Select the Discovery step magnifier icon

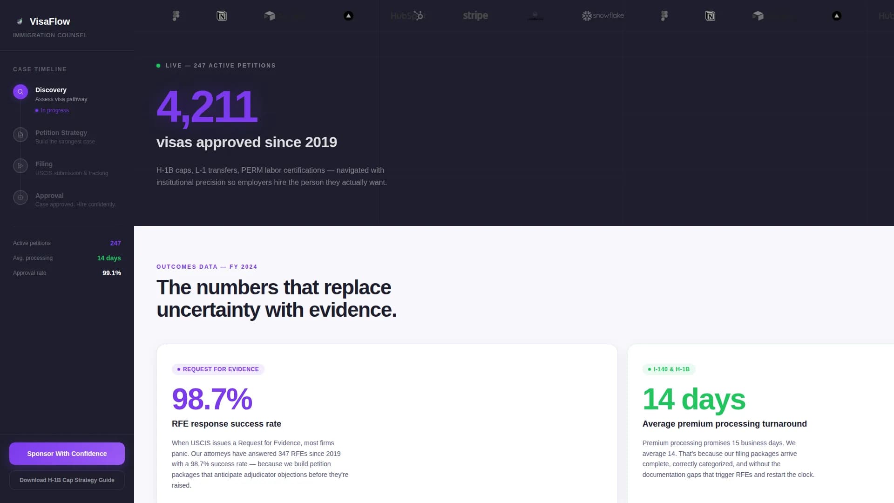[20, 92]
